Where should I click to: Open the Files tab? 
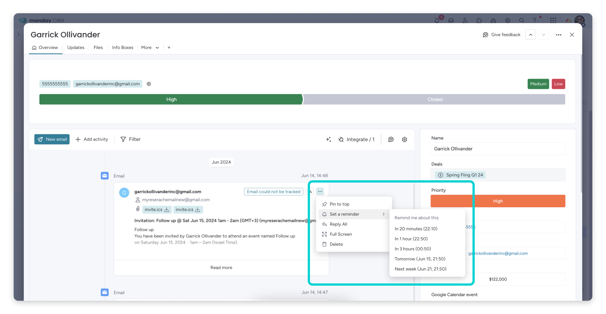(98, 48)
